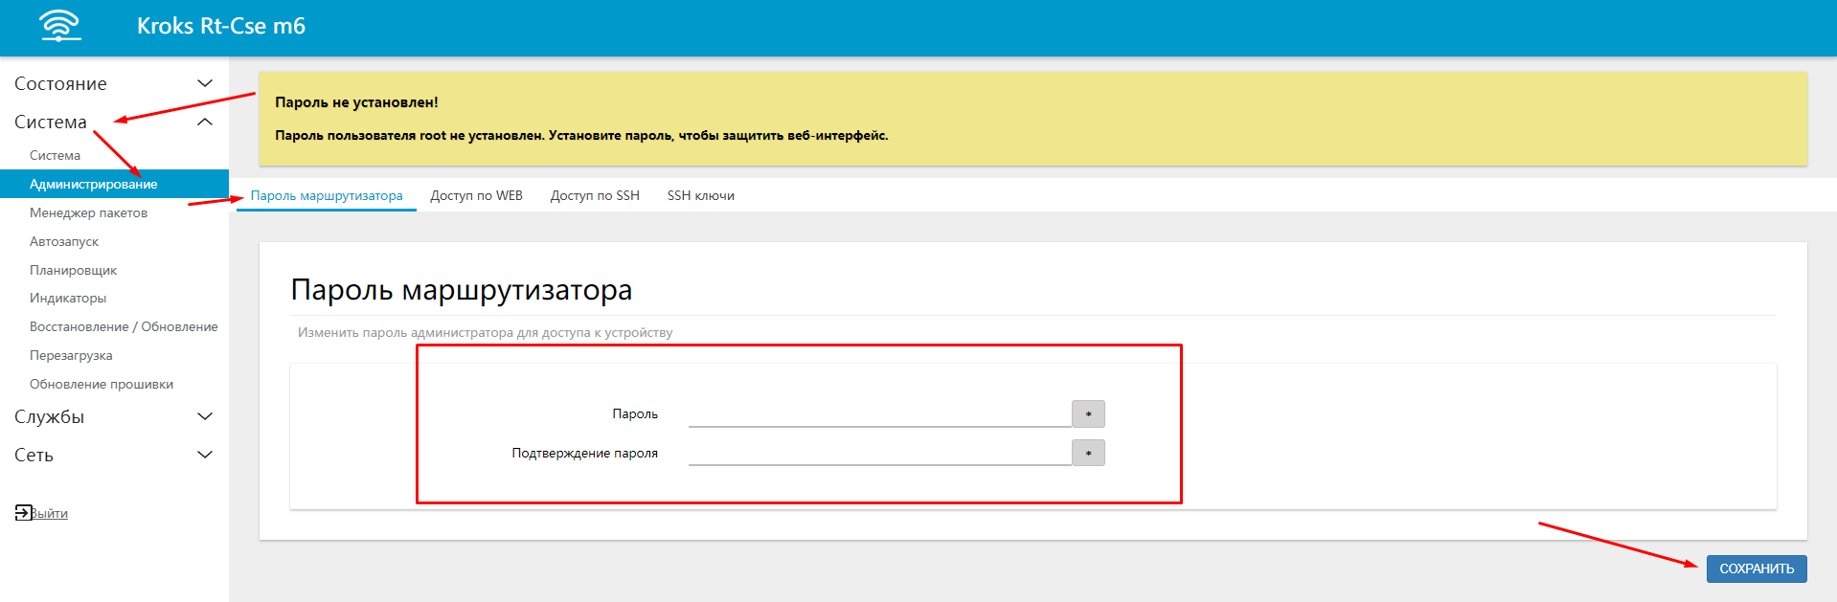Focus the Пароль input field
Screen dimensions: 1837x602
(879, 413)
